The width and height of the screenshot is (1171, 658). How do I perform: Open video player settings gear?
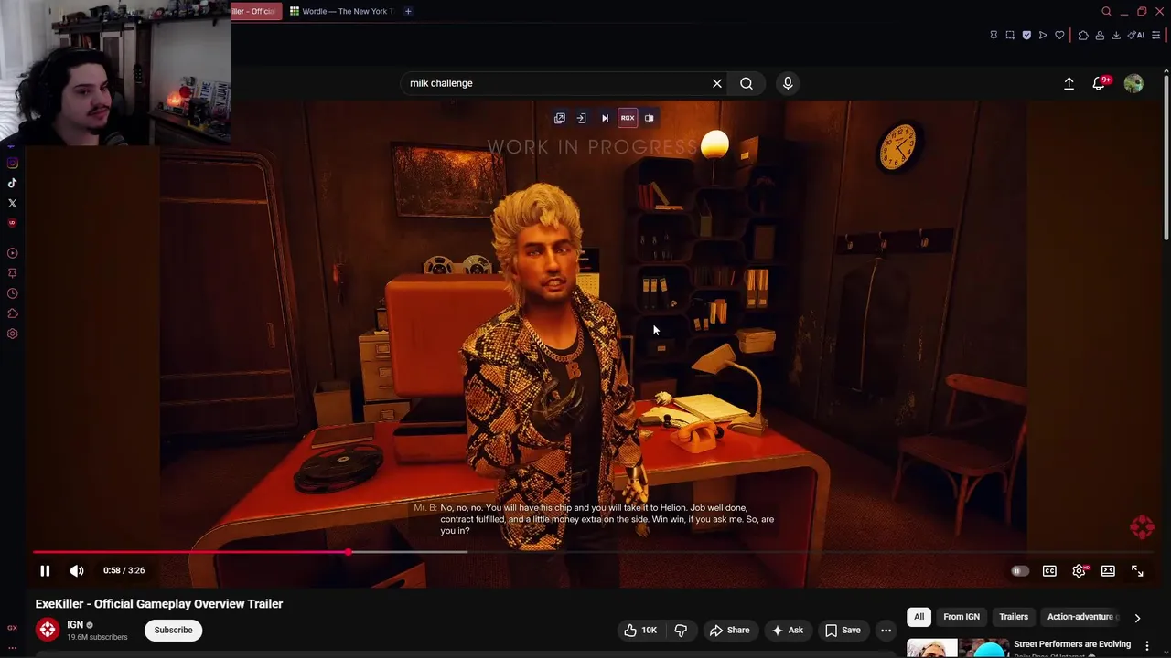pyautogui.click(x=1080, y=570)
